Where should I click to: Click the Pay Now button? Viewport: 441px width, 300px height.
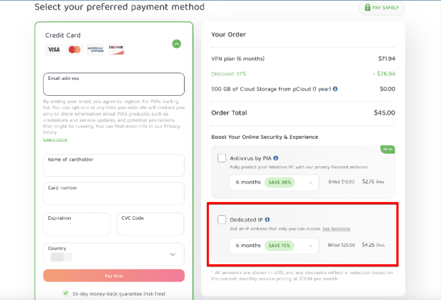click(x=114, y=276)
